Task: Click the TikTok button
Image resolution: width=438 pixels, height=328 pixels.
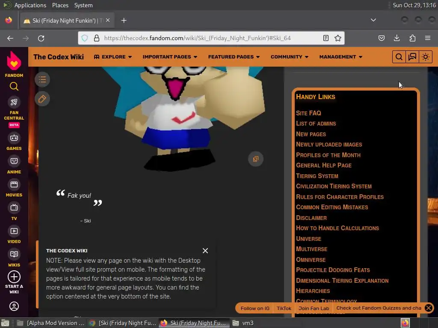Action: tap(284, 308)
